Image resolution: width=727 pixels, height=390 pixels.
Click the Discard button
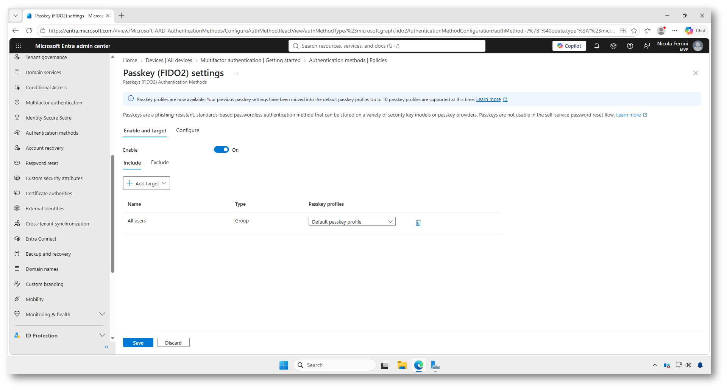pyautogui.click(x=173, y=343)
